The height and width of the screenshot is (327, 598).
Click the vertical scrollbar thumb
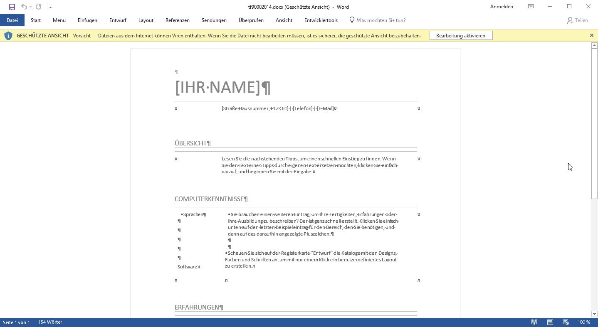(x=594, y=124)
